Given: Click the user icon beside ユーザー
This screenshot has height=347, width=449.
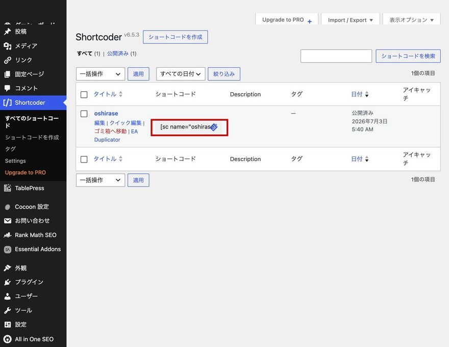Looking at the screenshot, I should point(8,297).
